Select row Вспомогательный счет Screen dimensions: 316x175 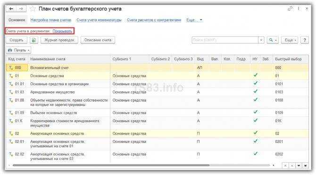coord(157,68)
